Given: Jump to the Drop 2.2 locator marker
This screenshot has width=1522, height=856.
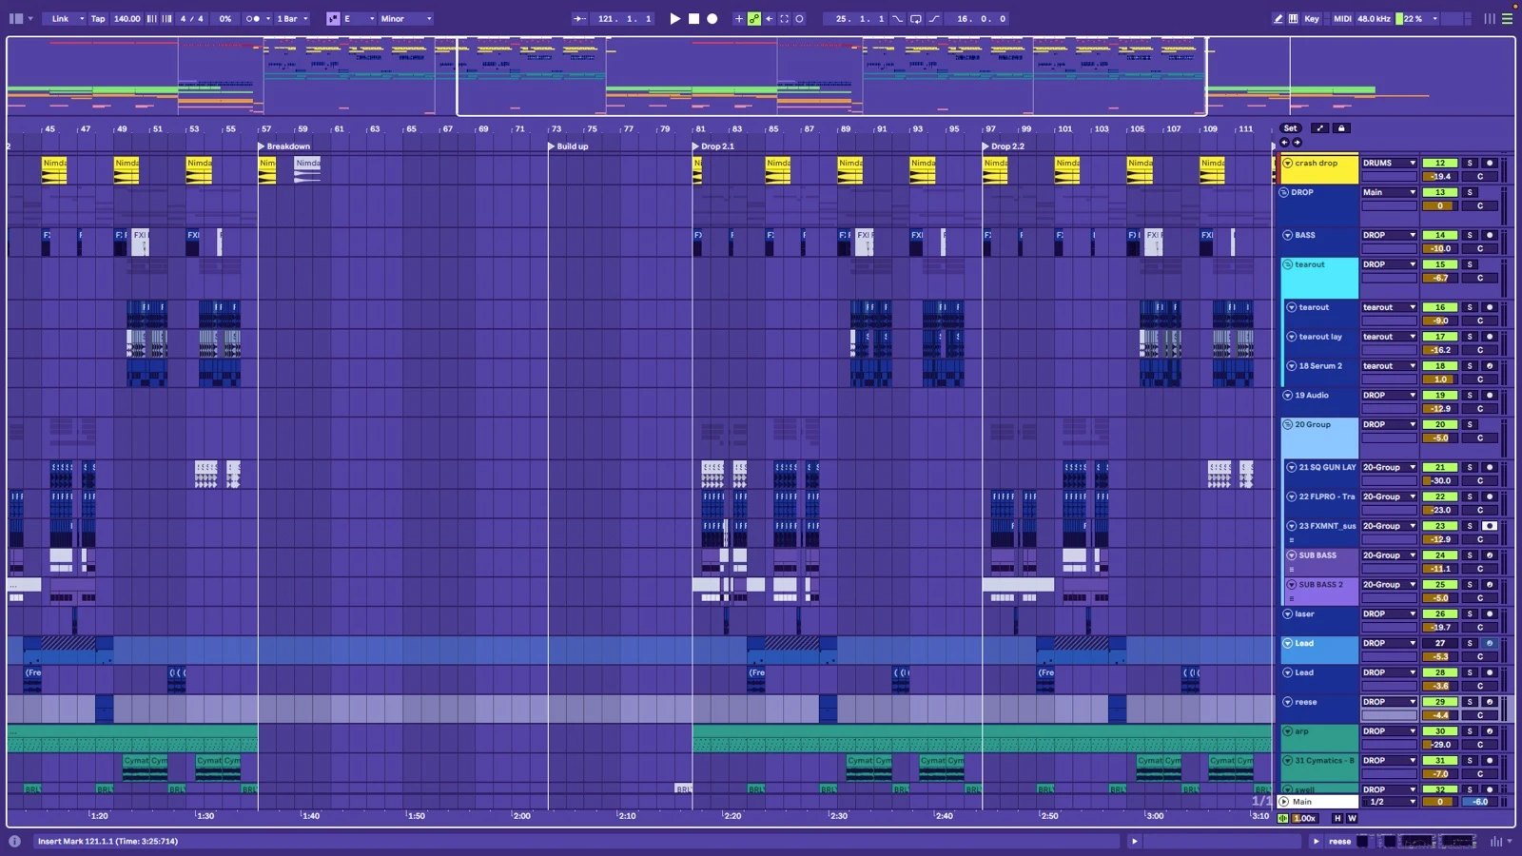Looking at the screenshot, I should [1004, 146].
